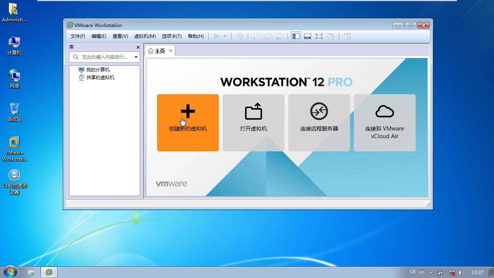This screenshot has height=278, width=494.
Task: Open the 帮助(H) menu
Action: (x=196, y=36)
